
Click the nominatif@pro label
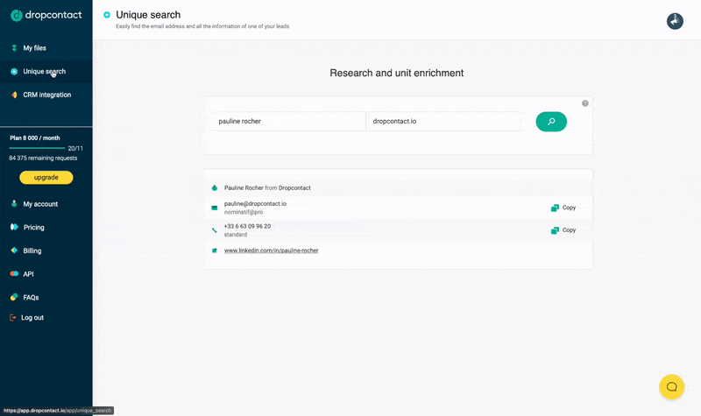pos(244,212)
